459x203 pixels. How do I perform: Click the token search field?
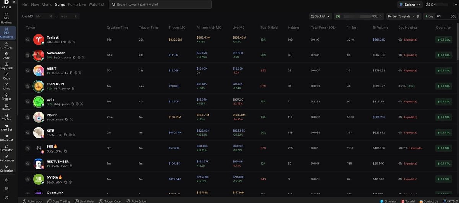[x=160, y=5]
